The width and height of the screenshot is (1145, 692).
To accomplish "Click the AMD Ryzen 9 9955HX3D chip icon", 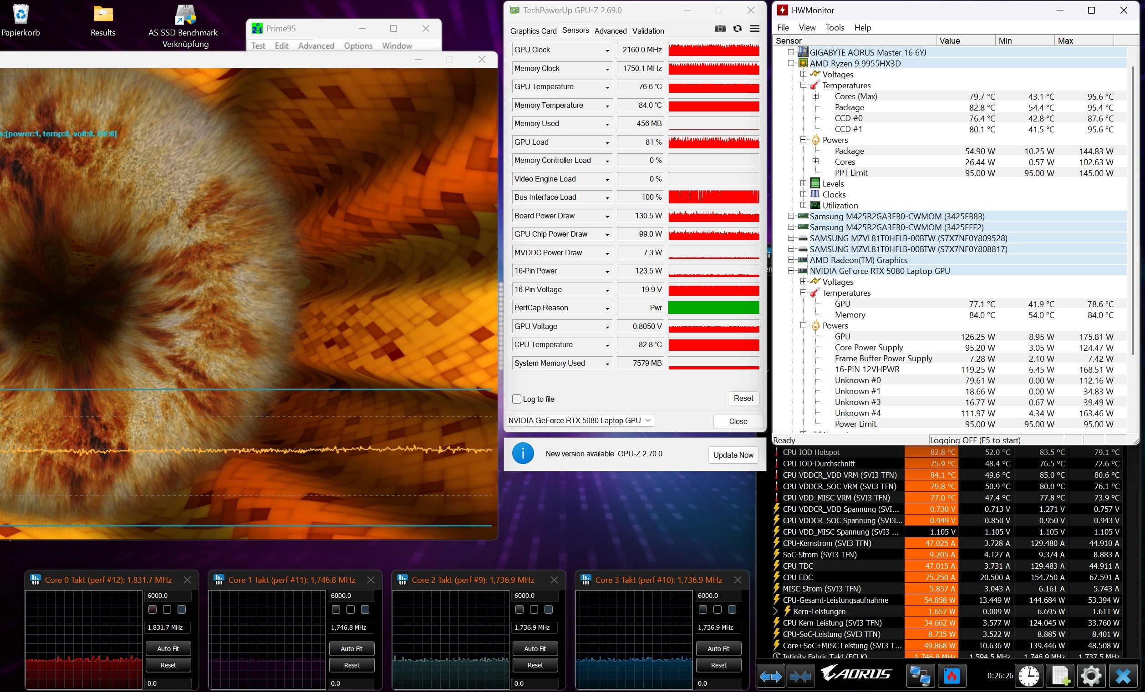I will (803, 63).
